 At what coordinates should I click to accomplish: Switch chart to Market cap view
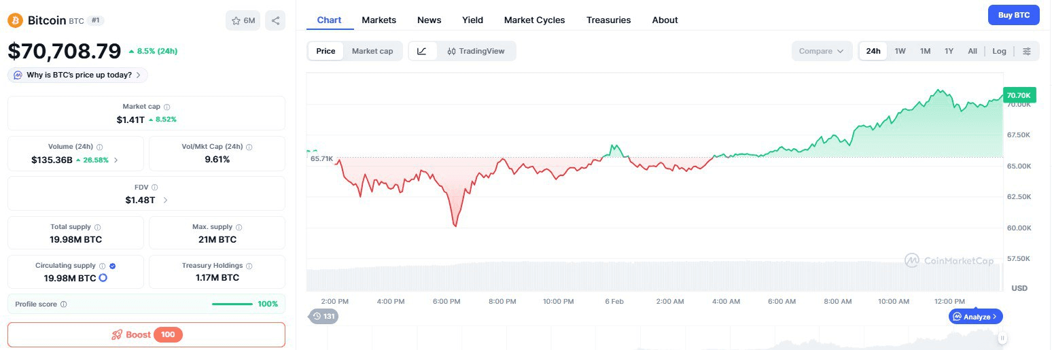coord(372,51)
